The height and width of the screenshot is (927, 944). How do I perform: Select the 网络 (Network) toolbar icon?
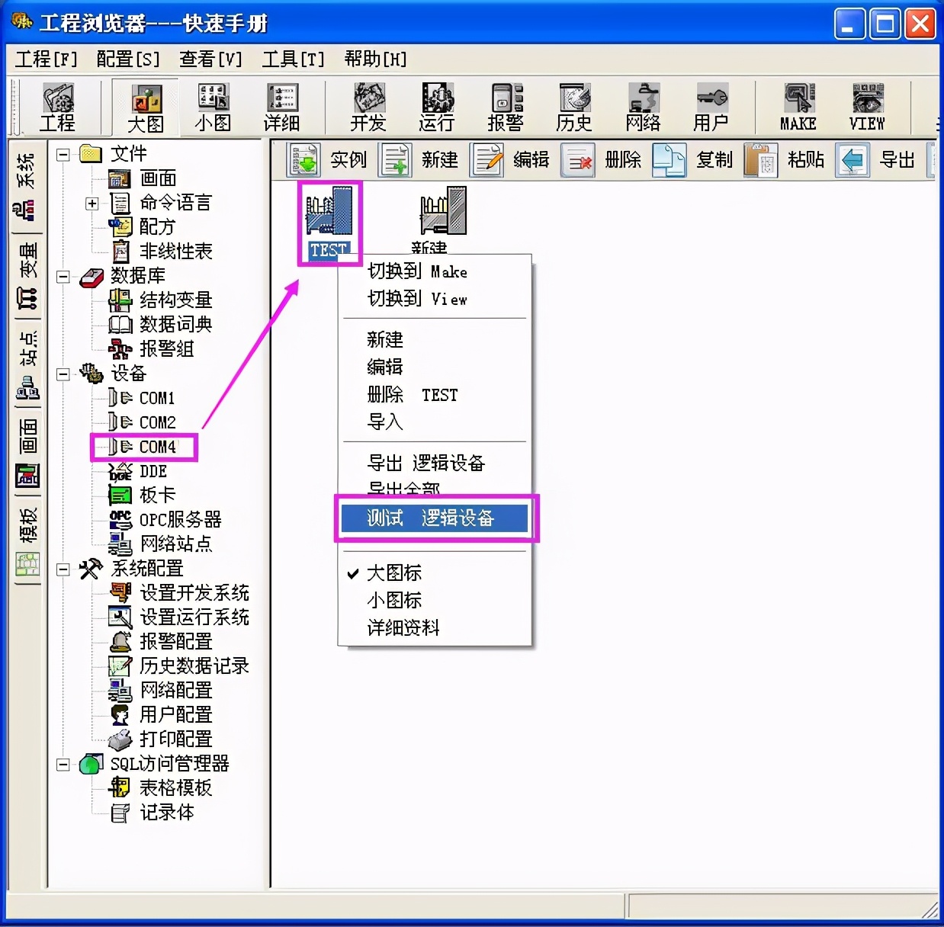(643, 107)
